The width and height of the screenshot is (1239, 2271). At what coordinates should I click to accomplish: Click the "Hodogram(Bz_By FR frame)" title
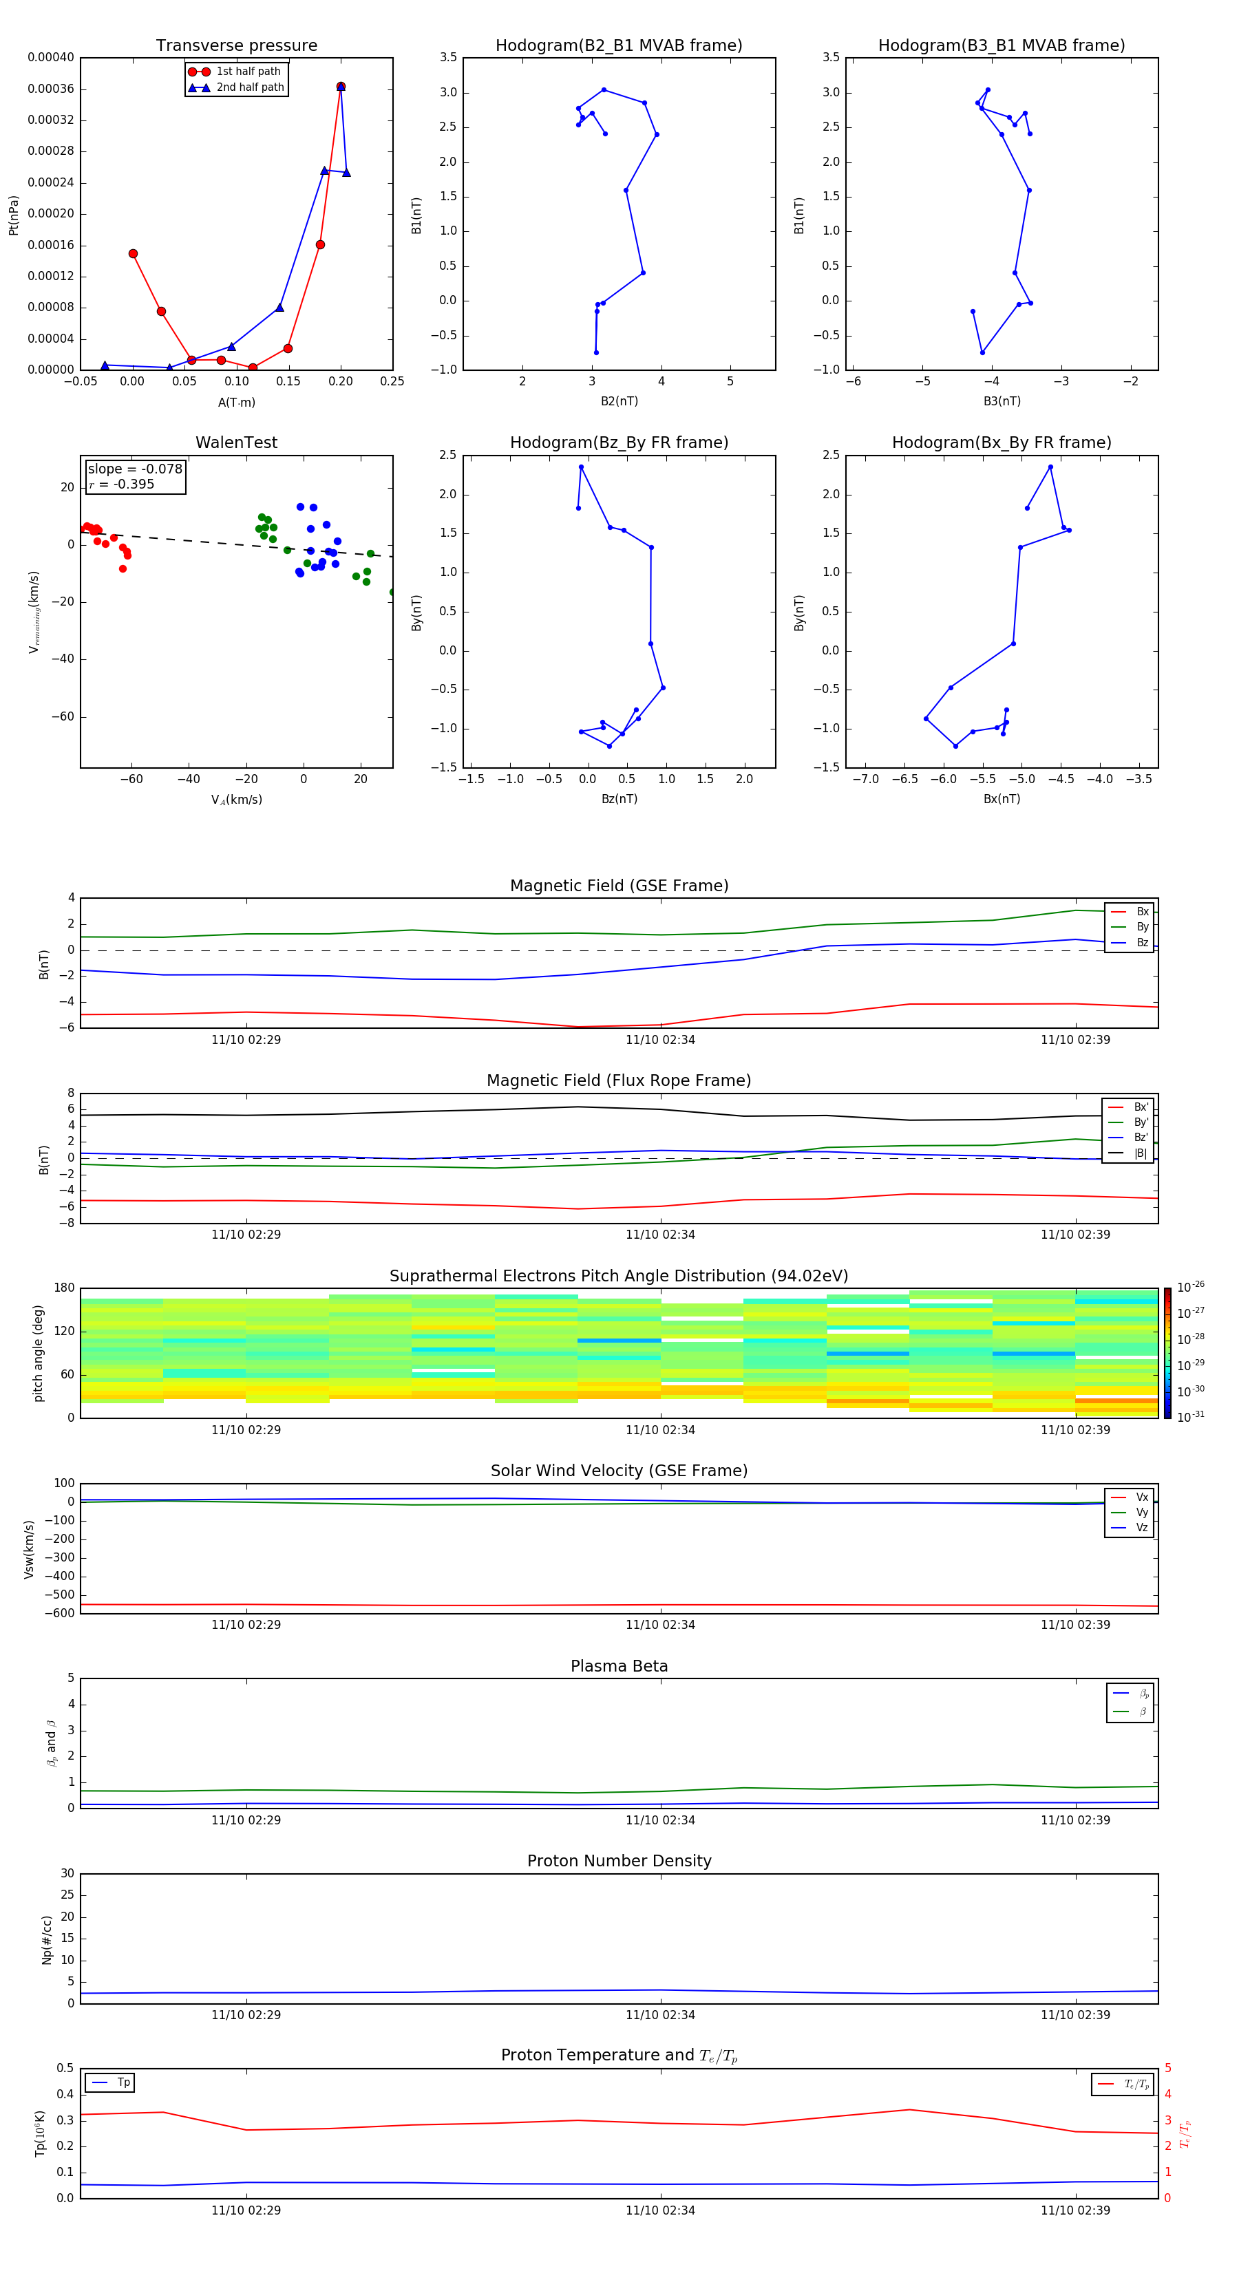pos(619,443)
